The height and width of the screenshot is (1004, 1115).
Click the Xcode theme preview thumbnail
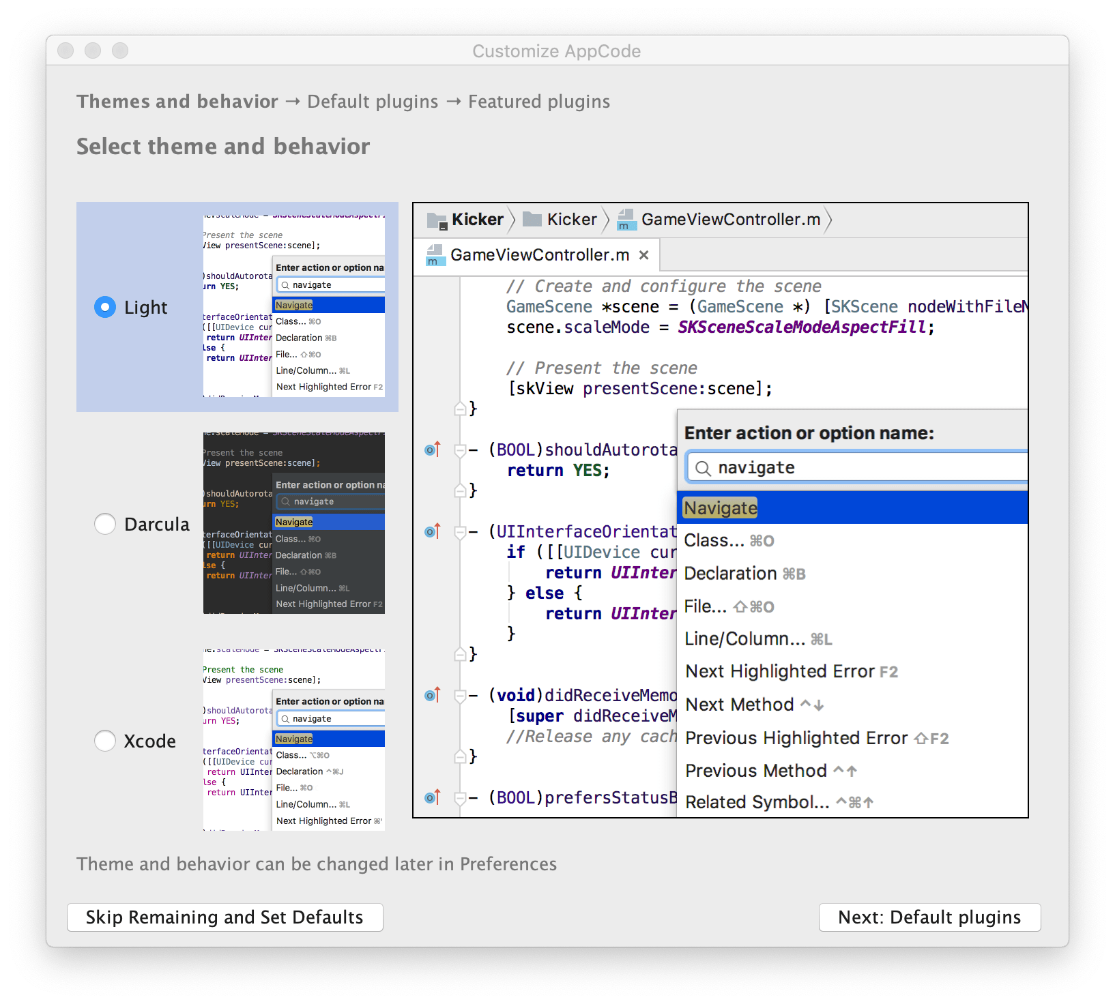coord(294,740)
